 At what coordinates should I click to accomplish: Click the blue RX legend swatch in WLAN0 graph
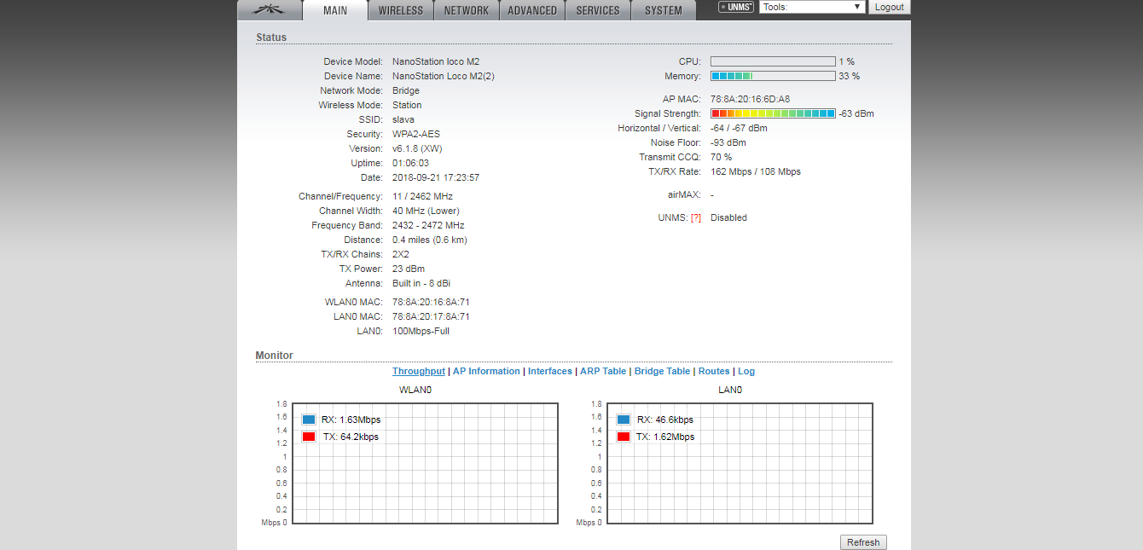point(309,420)
